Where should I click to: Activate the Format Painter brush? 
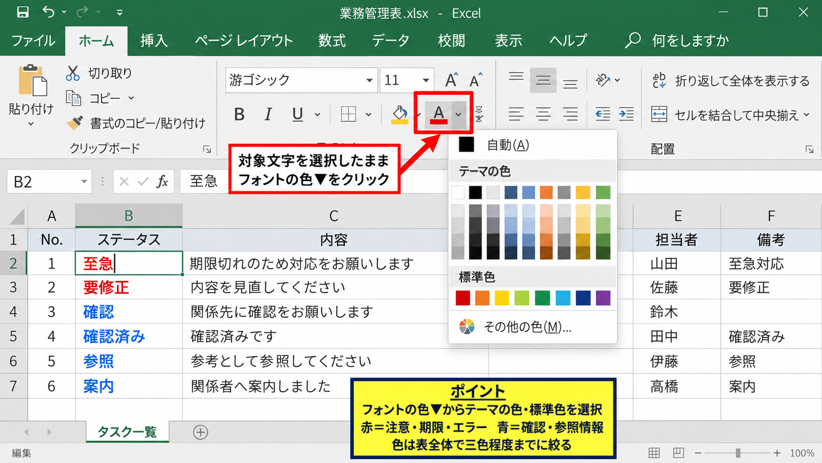[74, 123]
